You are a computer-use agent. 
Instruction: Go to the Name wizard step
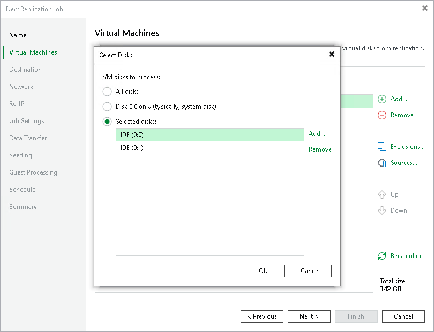point(18,35)
